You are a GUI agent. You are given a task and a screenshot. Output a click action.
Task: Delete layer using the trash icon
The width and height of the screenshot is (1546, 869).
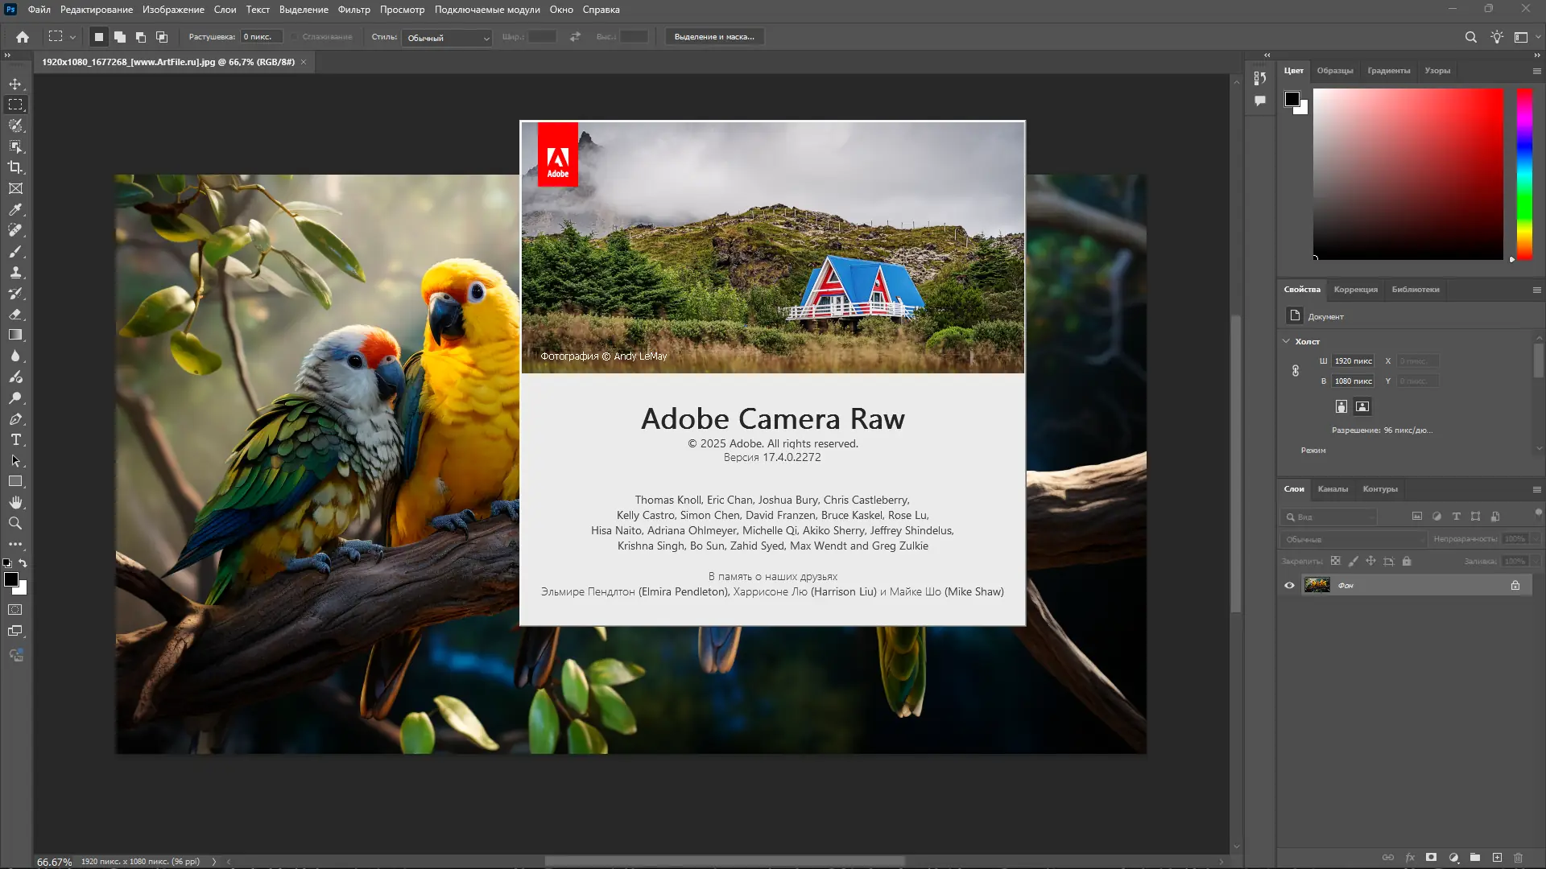(1519, 858)
